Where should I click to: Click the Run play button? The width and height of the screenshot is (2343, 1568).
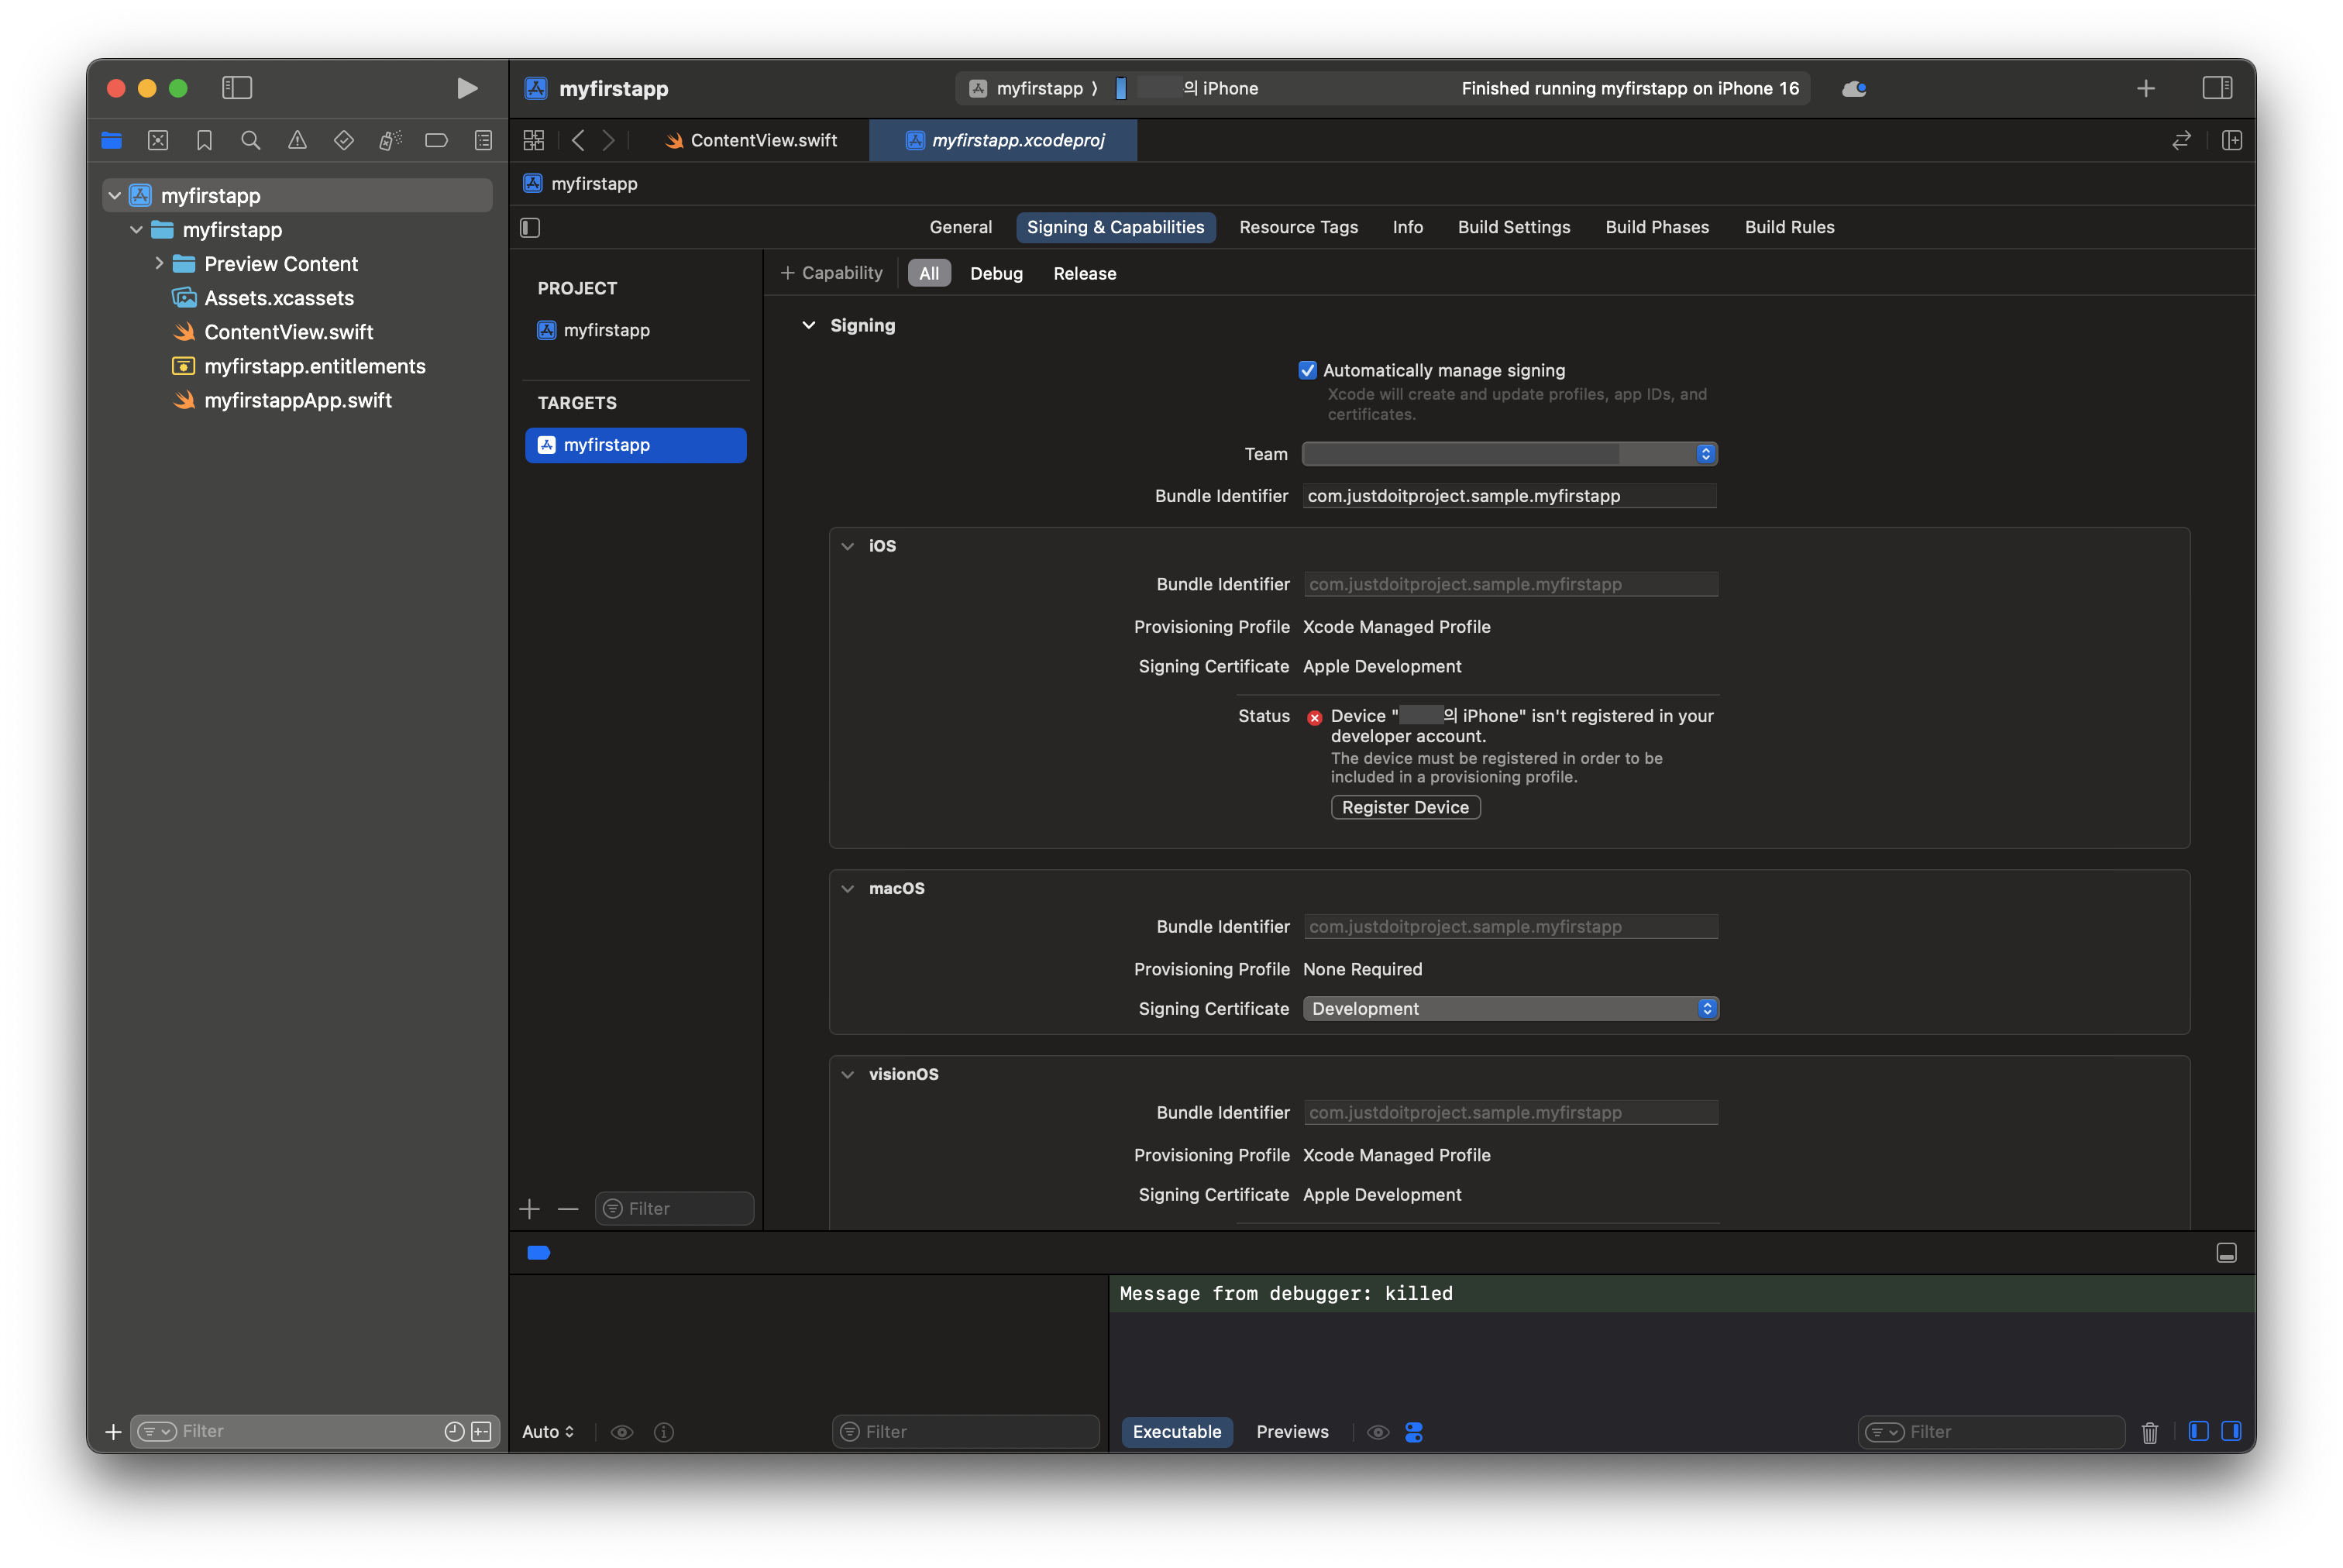466,88
